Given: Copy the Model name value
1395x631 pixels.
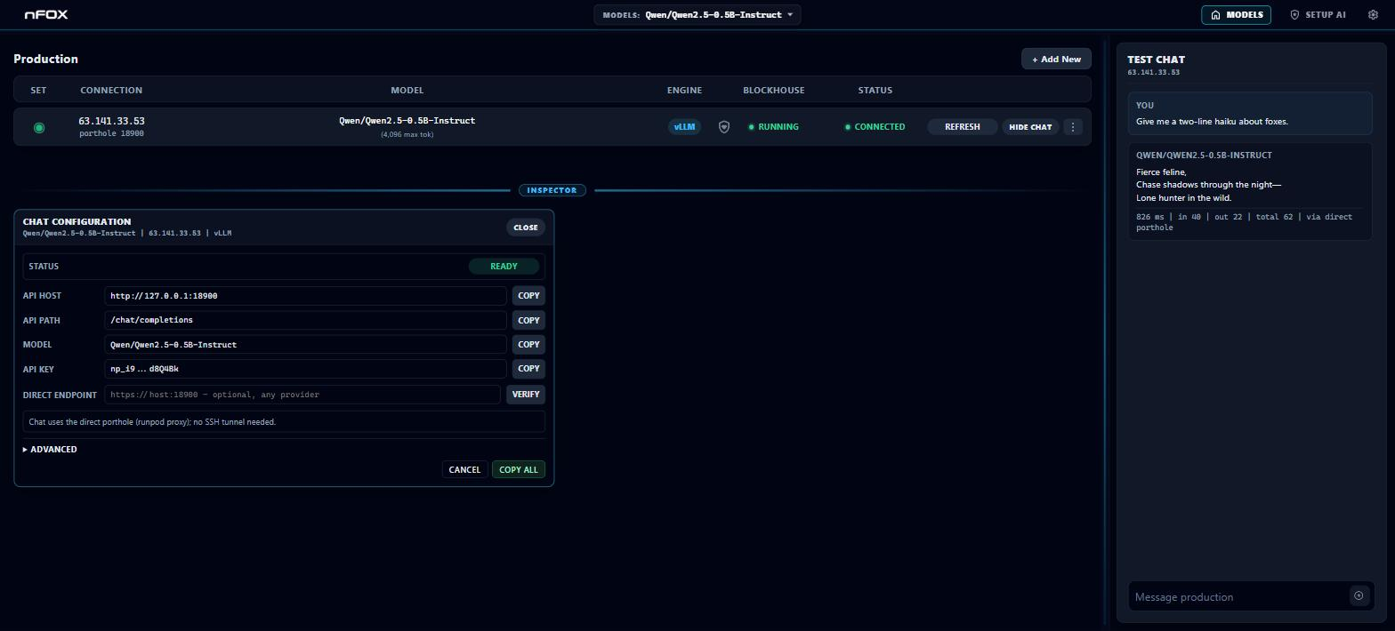Looking at the screenshot, I should (528, 345).
